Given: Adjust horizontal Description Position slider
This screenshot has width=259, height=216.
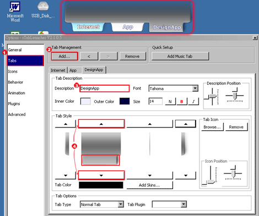Looking at the screenshot, I should pos(235,96).
